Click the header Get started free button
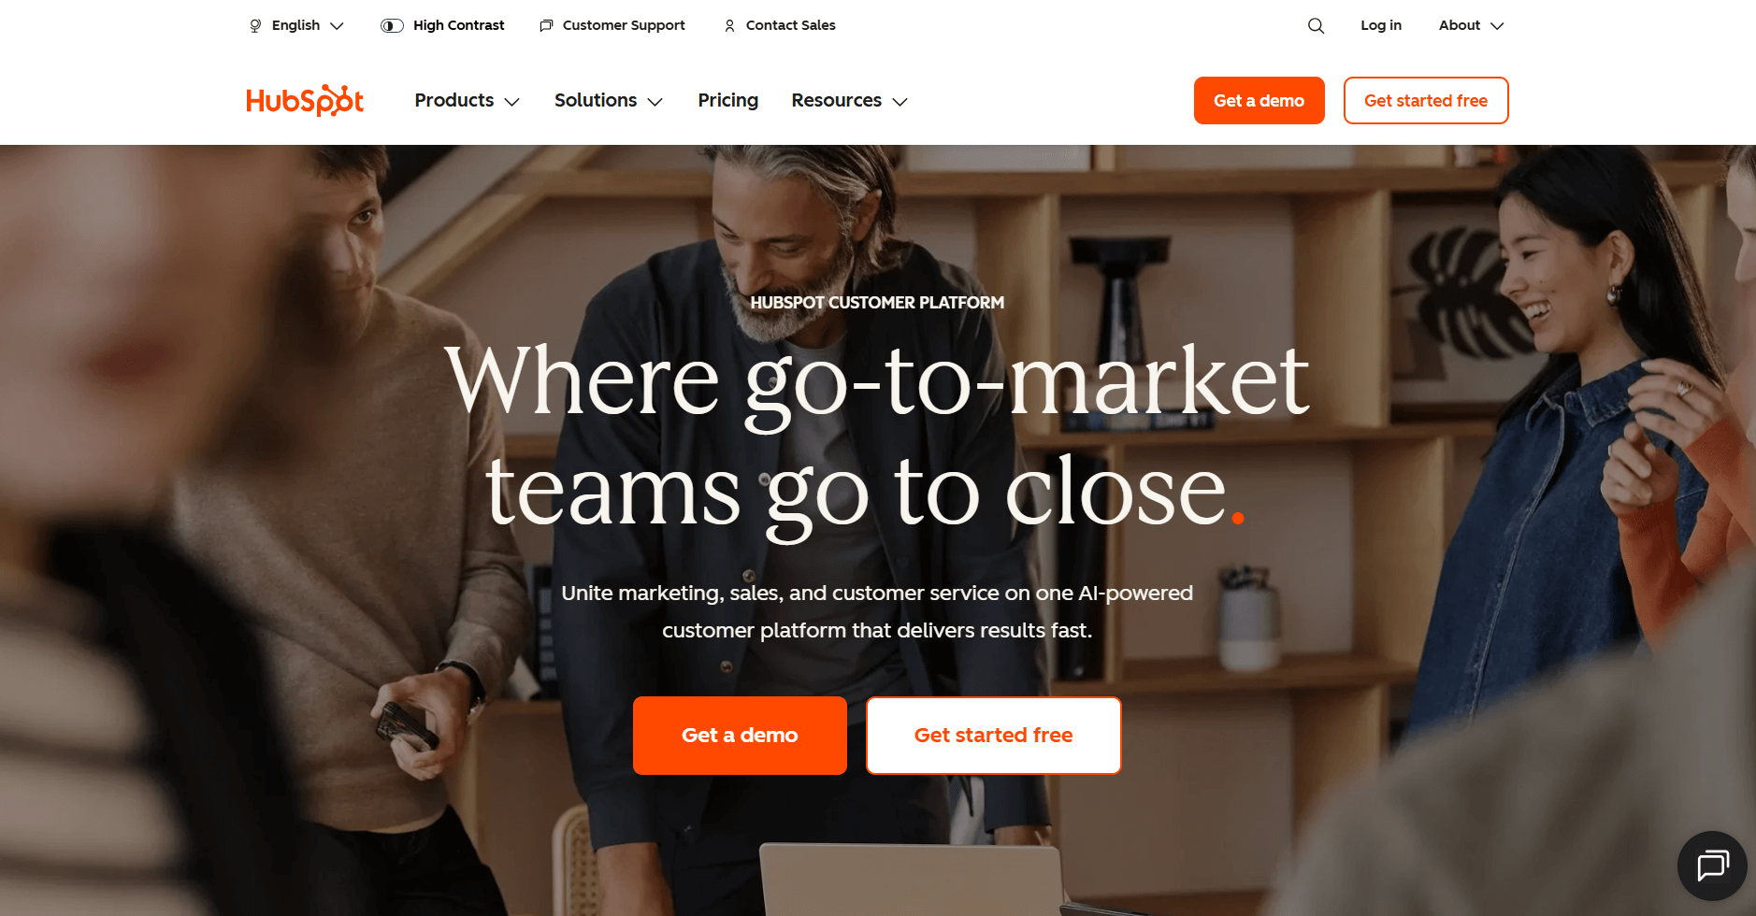The height and width of the screenshot is (916, 1756). coord(1425,100)
